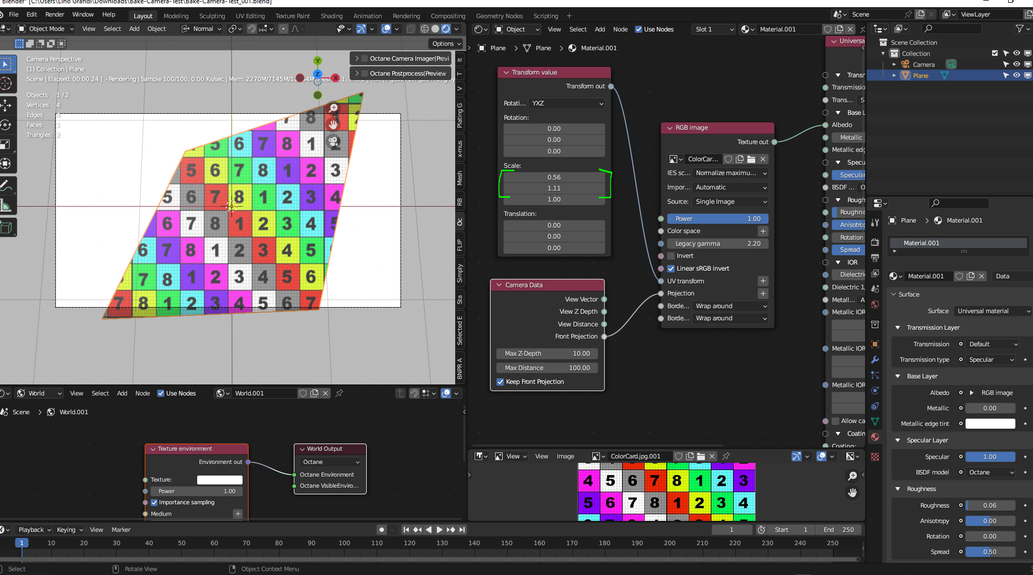The height and width of the screenshot is (575, 1033).
Task: Expand Plane object in outliner
Action: tap(894, 76)
